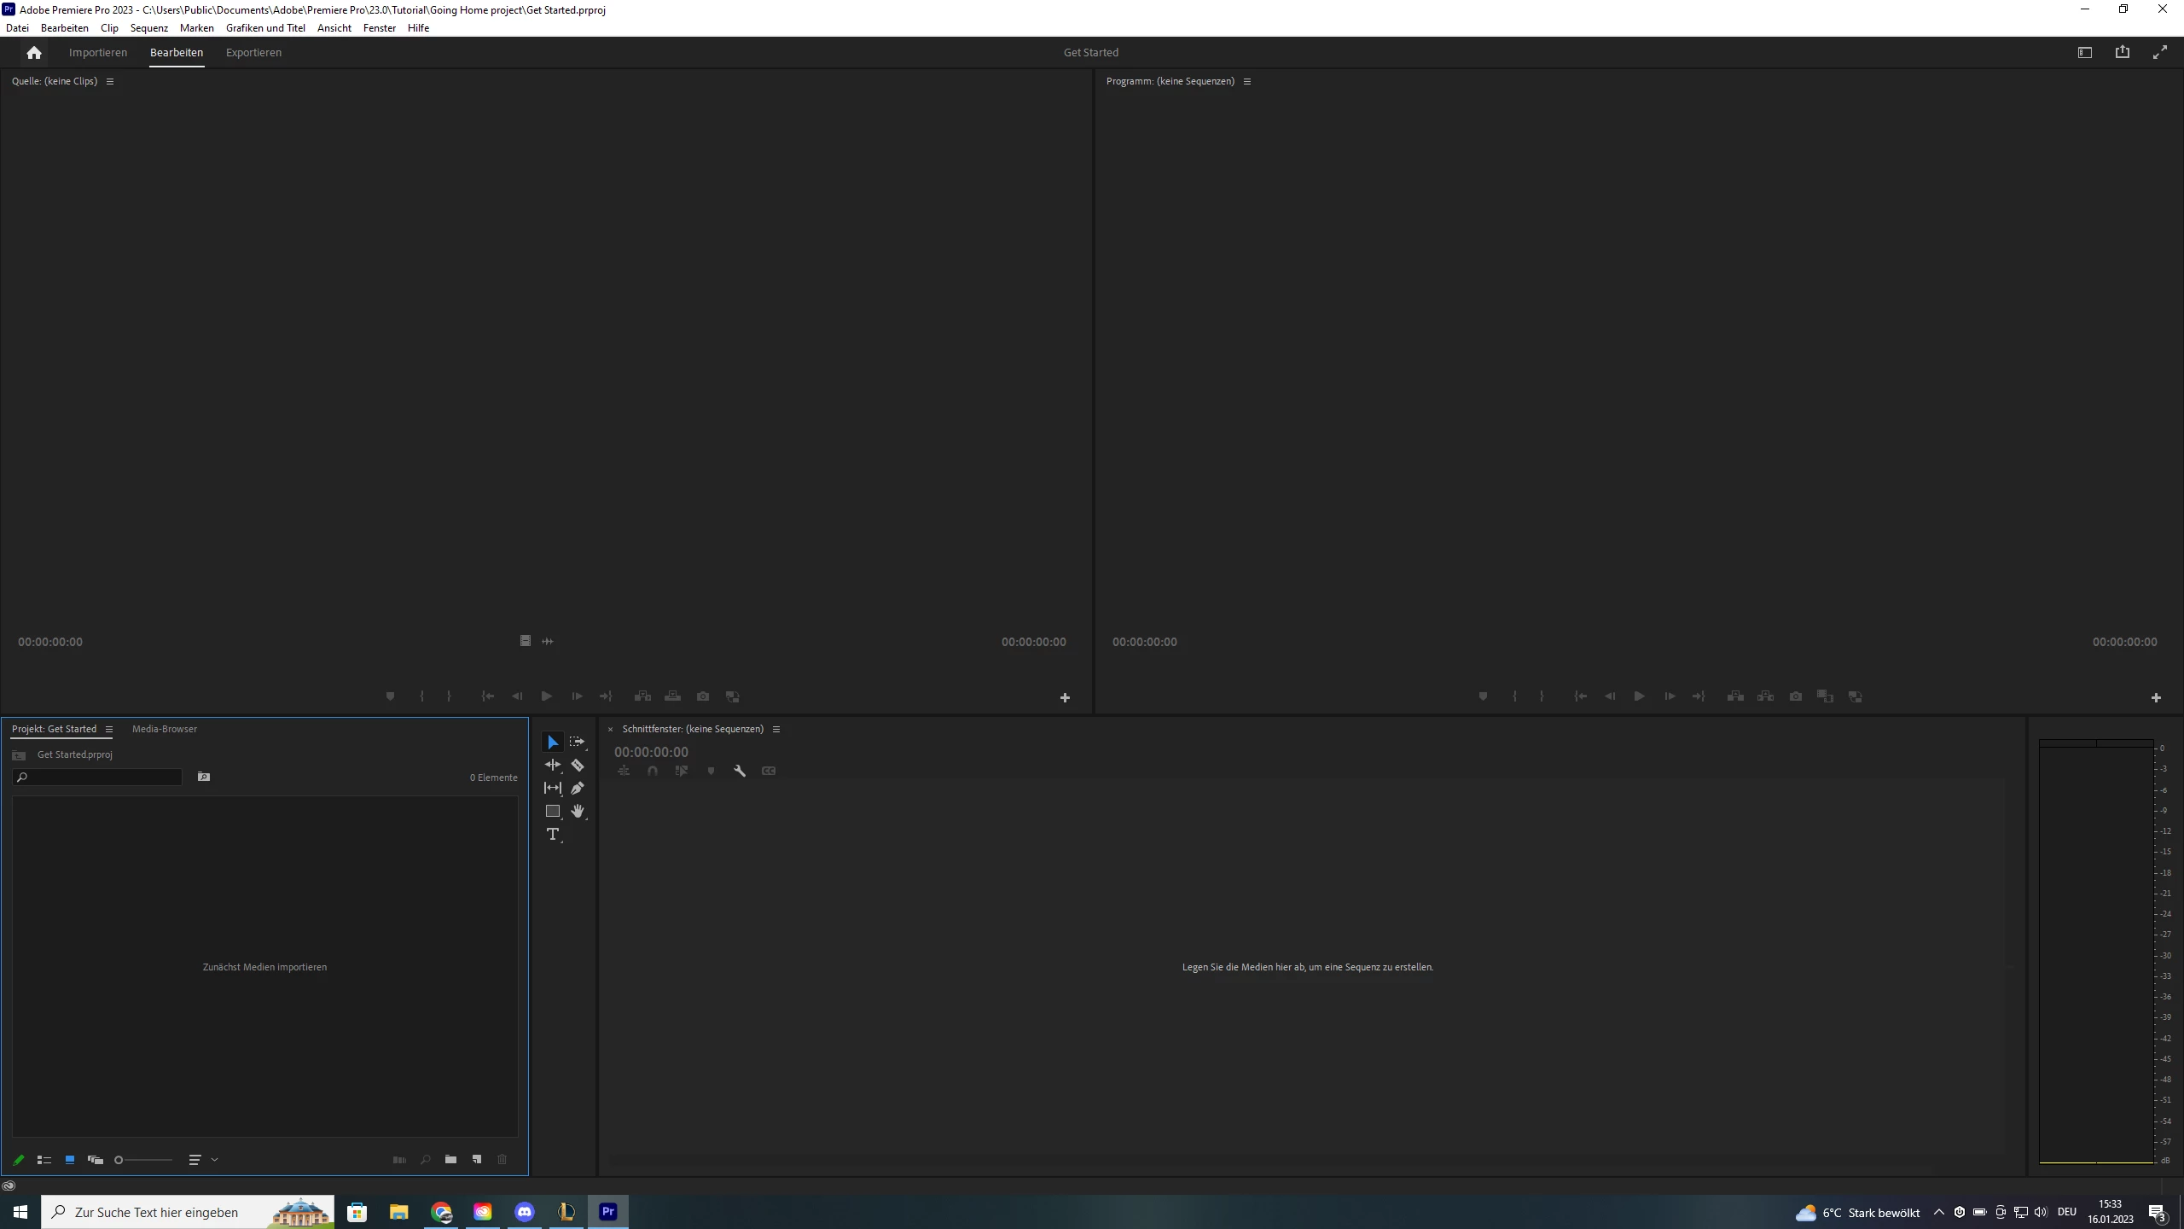2184x1229 pixels.
Task: Click the Timeline wrench settings icon
Action: [740, 772]
